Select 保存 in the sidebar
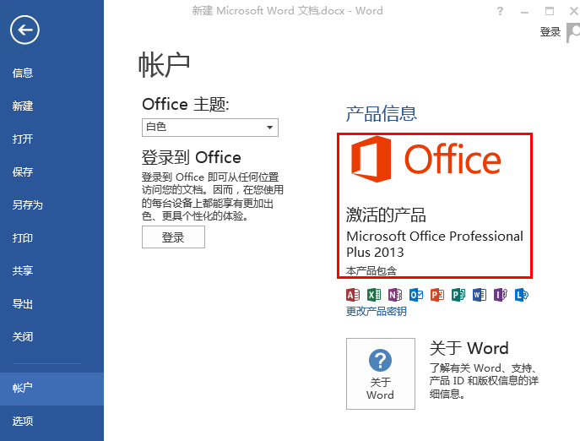This screenshot has width=580, height=441. [51, 171]
